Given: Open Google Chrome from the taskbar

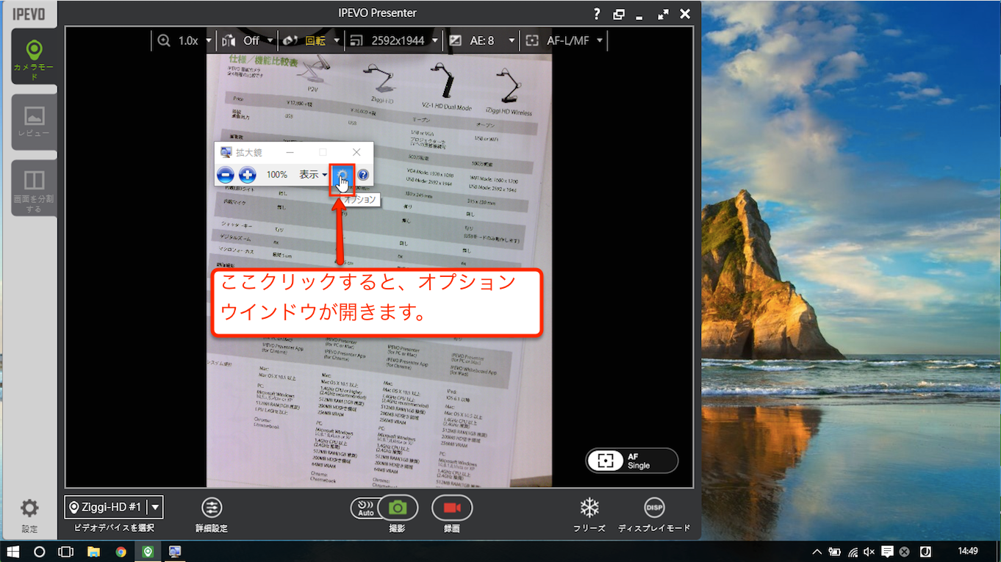Looking at the screenshot, I should pos(121,551).
